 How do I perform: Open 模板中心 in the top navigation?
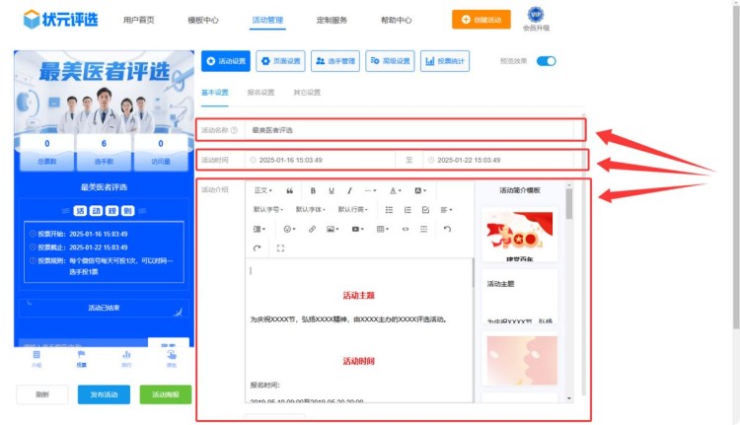tap(203, 20)
